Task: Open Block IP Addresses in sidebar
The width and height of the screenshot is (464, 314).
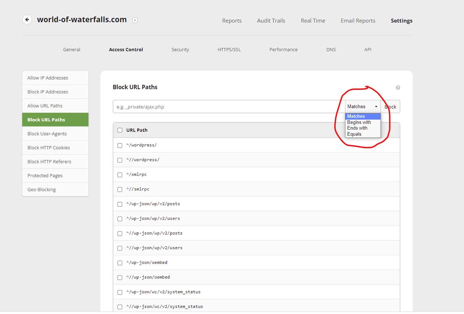Action: [x=55, y=92]
